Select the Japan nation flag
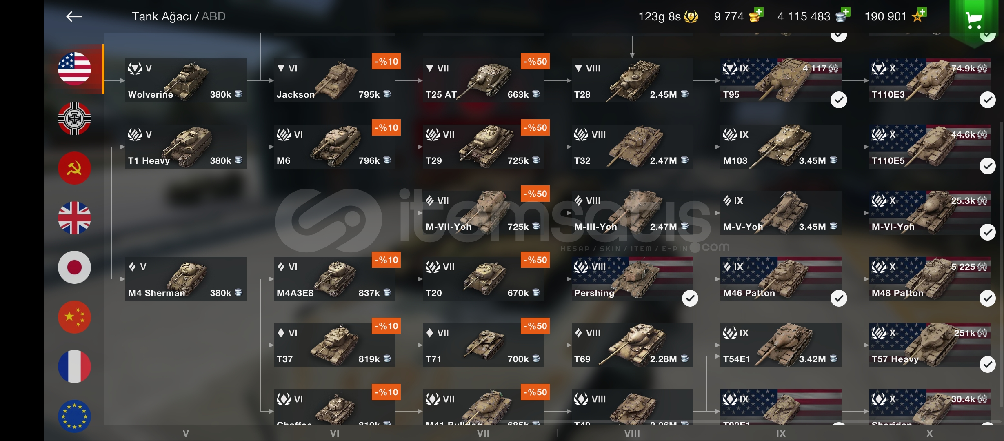1004x441 pixels. [x=74, y=267]
